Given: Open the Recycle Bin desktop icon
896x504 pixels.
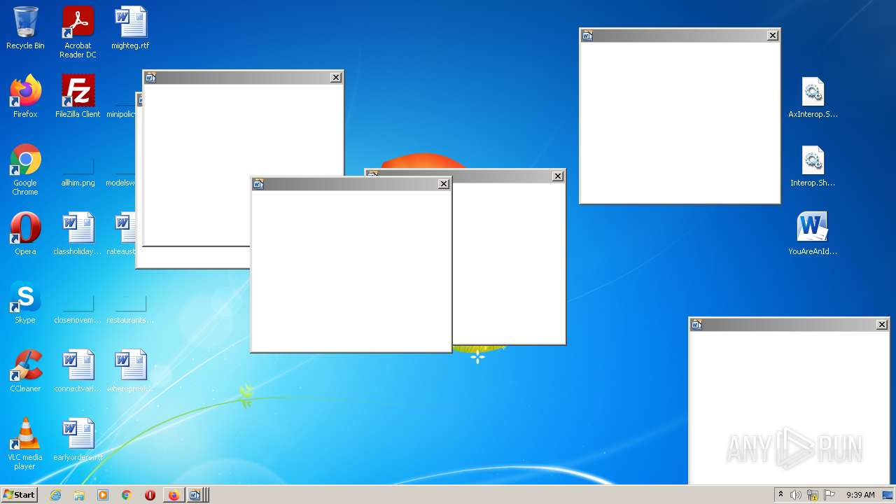Looking at the screenshot, I should pyautogui.click(x=25, y=28).
